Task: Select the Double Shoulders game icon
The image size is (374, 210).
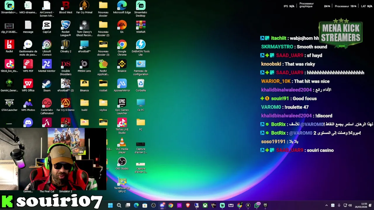Action: tap(65, 68)
